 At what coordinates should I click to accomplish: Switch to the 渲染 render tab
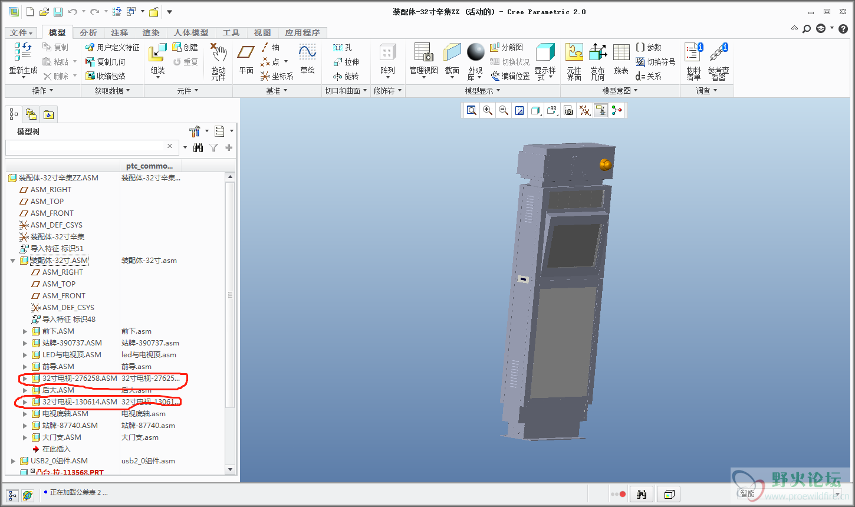pos(151,33)
